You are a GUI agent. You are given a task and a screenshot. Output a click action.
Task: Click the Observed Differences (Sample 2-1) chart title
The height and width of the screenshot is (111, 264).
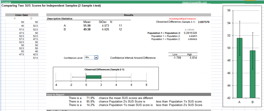point(104,69)
